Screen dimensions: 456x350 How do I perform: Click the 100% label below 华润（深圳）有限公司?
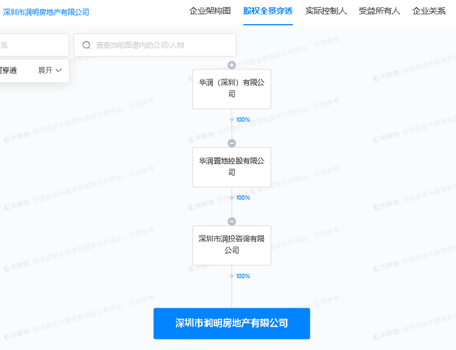[x=243, y=120]
